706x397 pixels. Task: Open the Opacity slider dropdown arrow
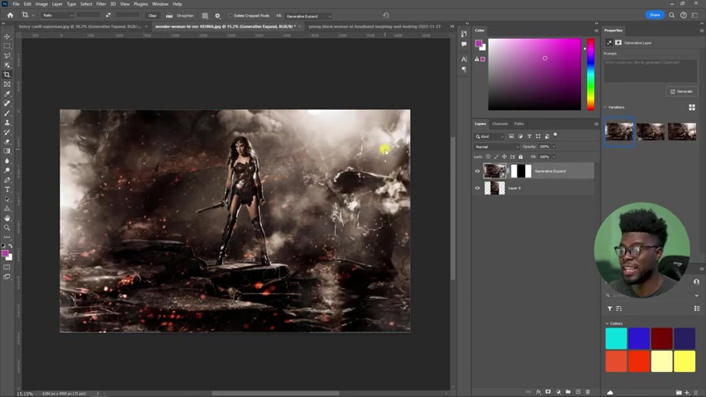[554, 146]
